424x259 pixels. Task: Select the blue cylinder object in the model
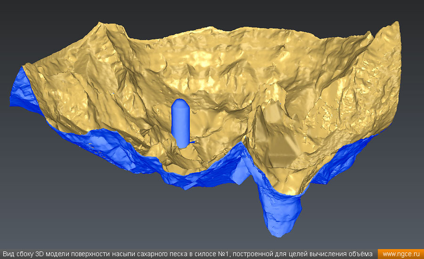click(180, 123)
